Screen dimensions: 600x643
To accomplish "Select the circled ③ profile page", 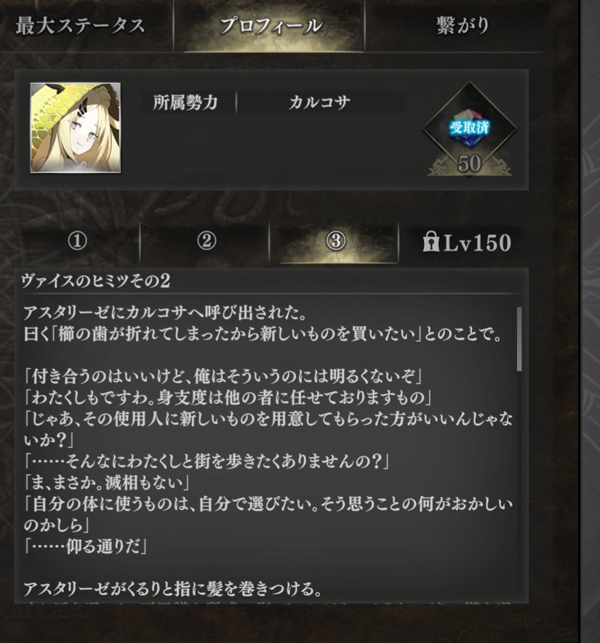I will pos(336,241).
